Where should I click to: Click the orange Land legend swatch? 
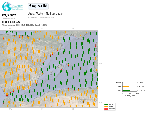(106, 107)
